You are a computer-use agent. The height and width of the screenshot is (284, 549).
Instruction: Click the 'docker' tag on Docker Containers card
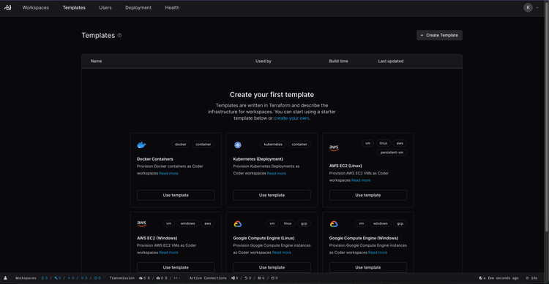click(x=181, y=145)
